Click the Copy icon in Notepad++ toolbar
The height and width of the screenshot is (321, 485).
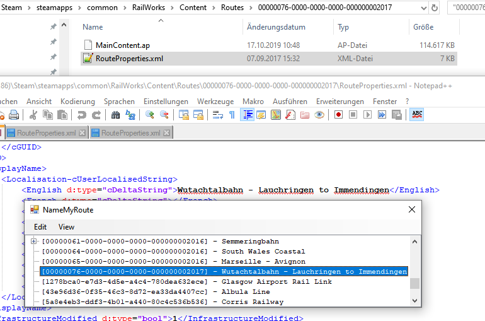[x=48, y=115]
